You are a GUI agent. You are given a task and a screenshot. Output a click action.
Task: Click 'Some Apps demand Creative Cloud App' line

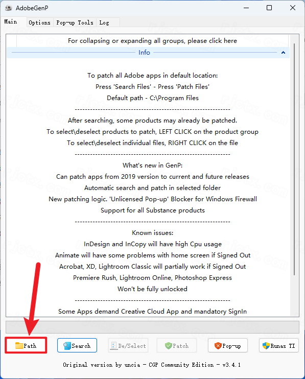[152, 312]
